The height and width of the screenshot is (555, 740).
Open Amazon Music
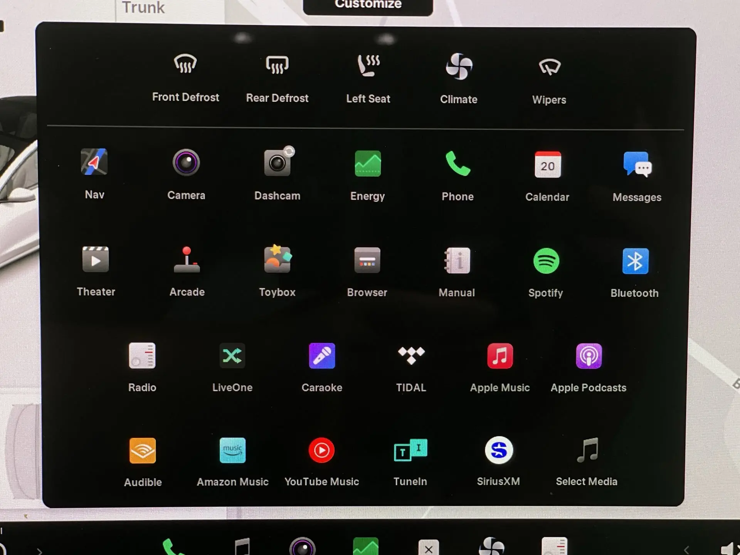(232, 462)
